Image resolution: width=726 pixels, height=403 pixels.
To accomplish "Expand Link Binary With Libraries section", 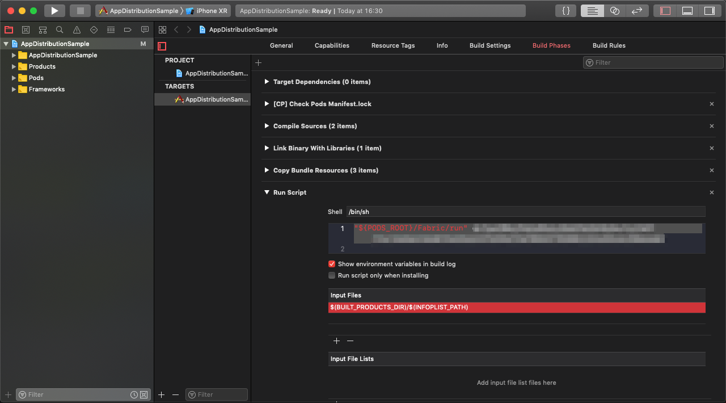I will pos(267,148).
